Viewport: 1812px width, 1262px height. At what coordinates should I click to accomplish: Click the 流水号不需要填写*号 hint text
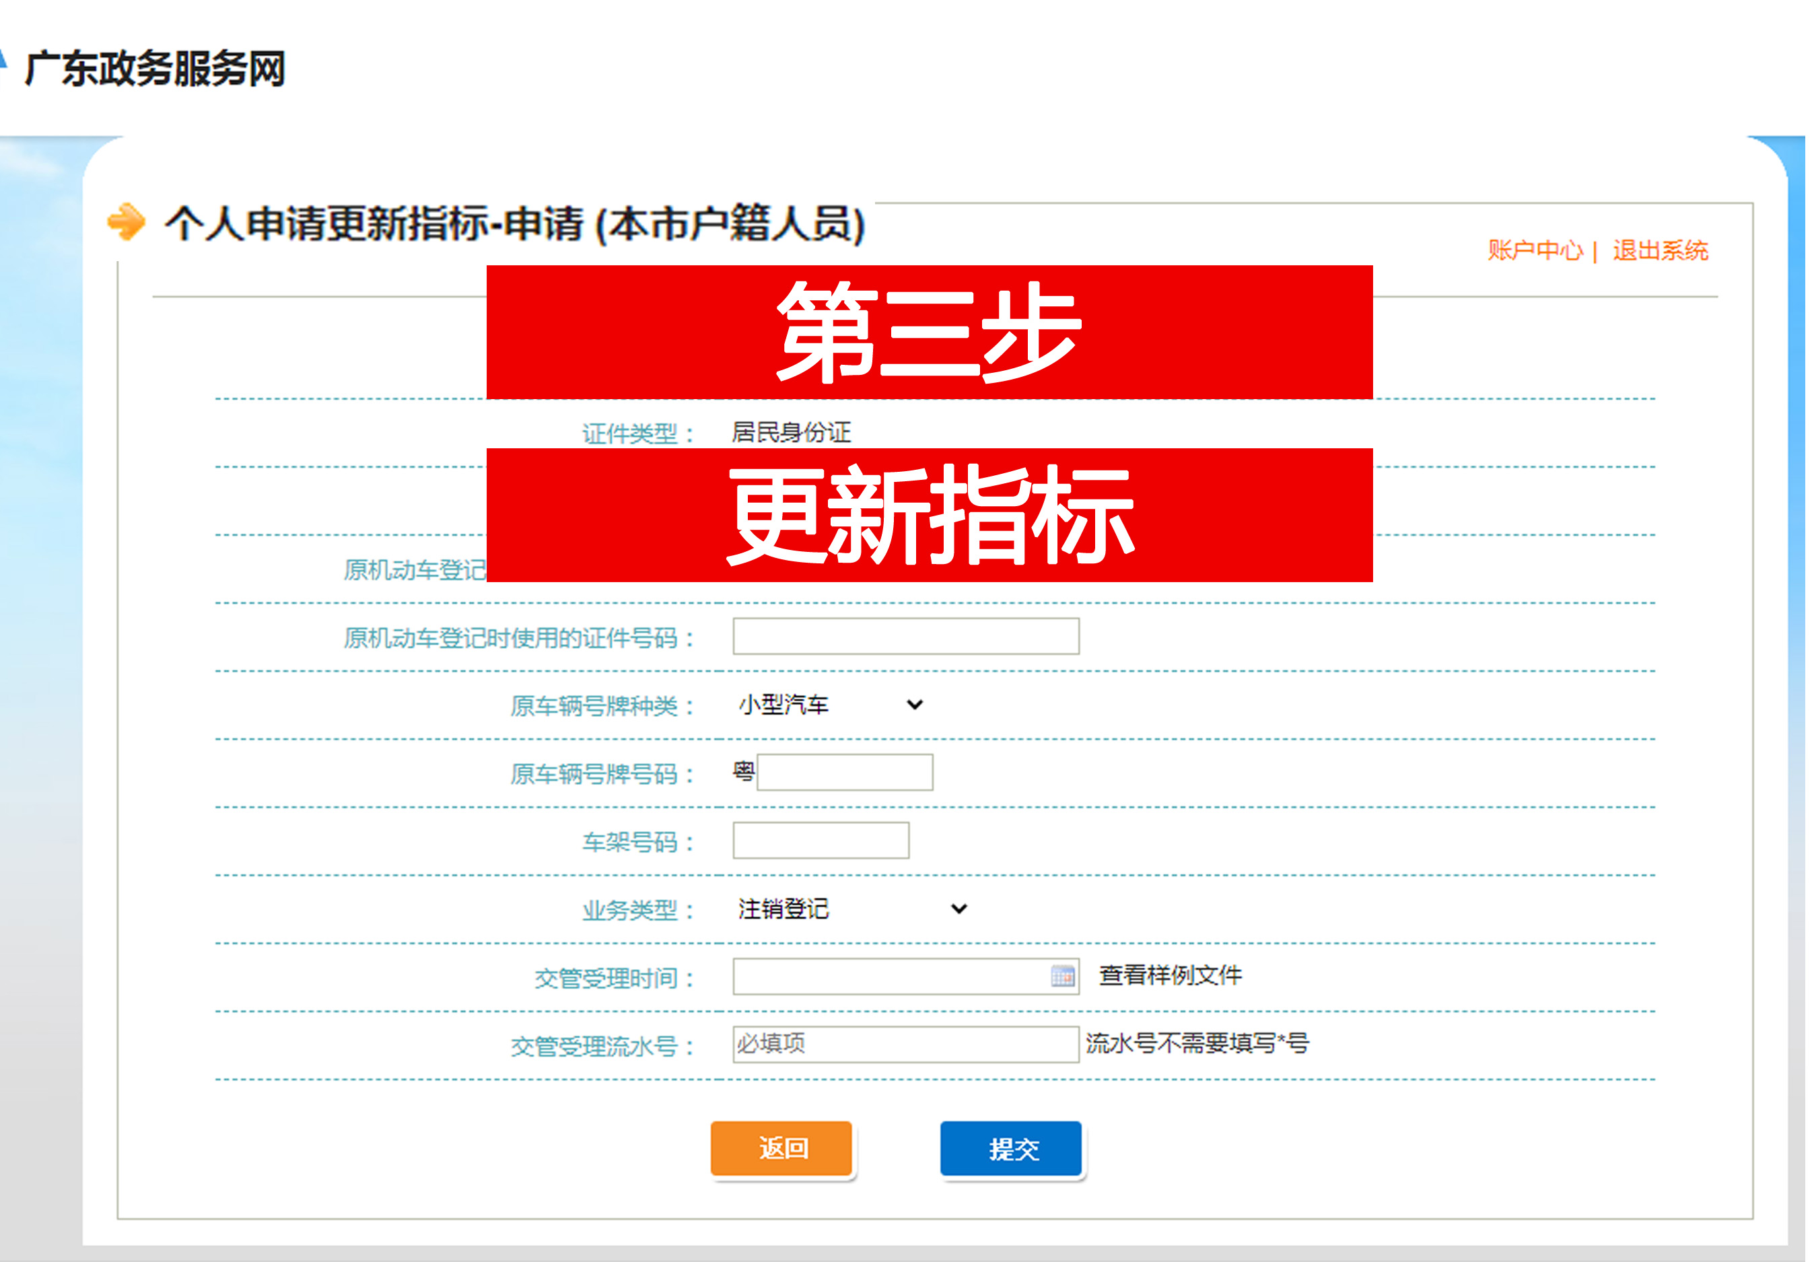pyautogui.click(x=1197, y=1043)
